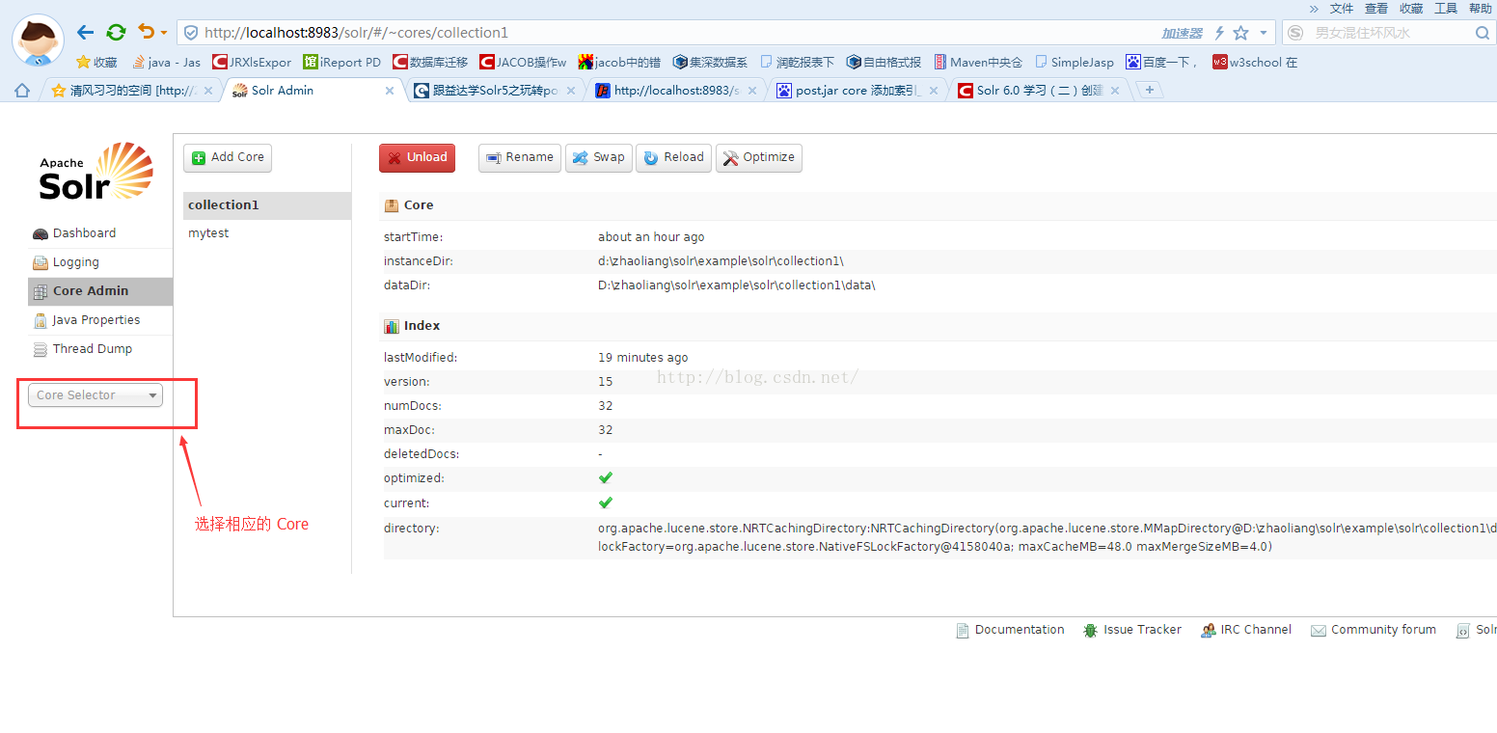Click the browser back arrow
Image resolution: width=1497 pixels, height=733 pixels.
click(x=85, y=32)
